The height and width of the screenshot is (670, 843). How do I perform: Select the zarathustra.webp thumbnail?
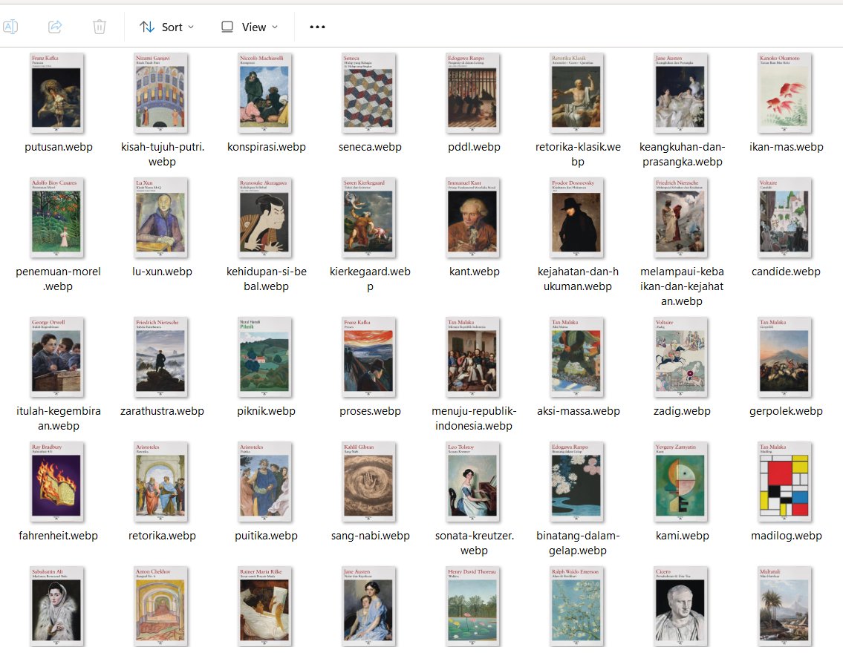(162, 358)
